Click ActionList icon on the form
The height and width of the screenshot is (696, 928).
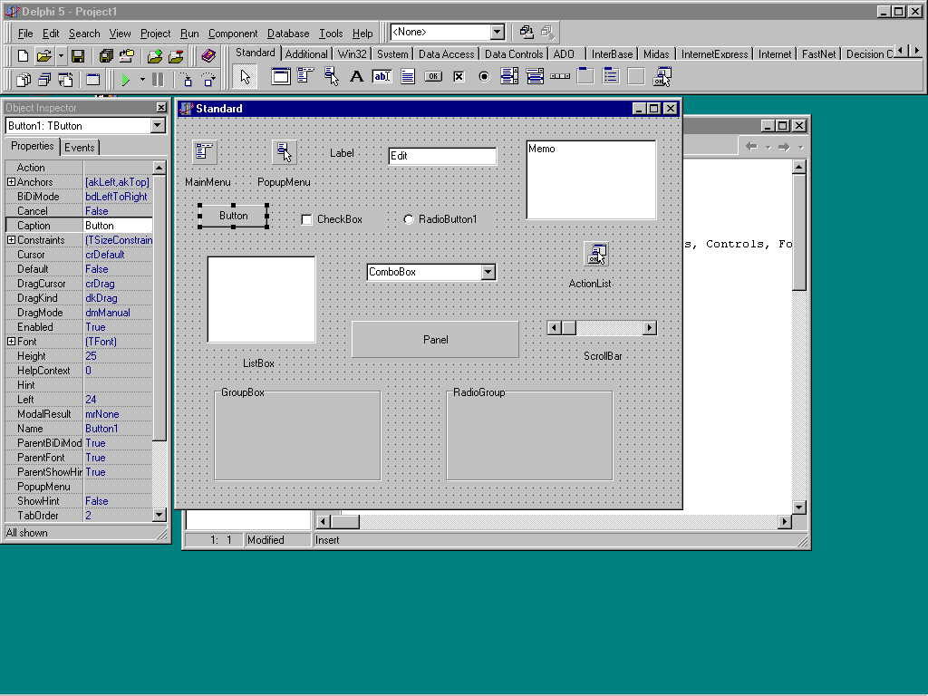(596, 254)
